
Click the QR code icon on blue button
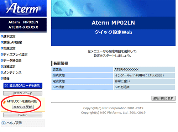coord(6,86)
